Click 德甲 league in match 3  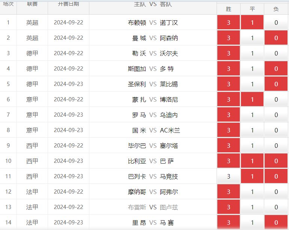32,53
